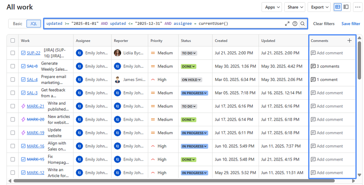Check the box next to MARK-21
This screenshot has height=185, width=364.
coord(13,106)
